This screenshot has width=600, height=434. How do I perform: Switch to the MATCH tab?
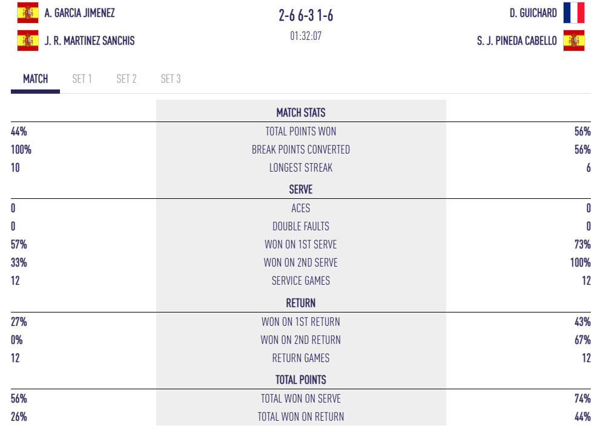tap(35, 79)
